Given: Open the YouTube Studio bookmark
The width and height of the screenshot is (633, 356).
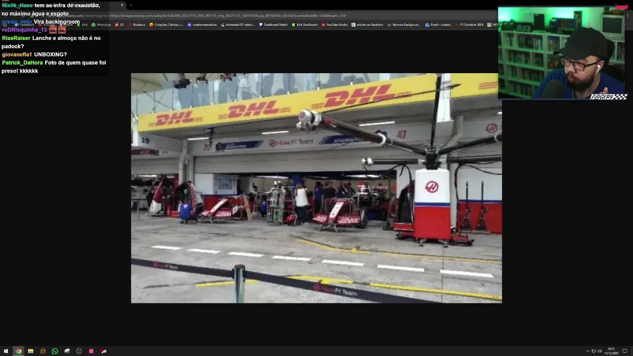Looking at the screenshot, I should click(335, 24).
